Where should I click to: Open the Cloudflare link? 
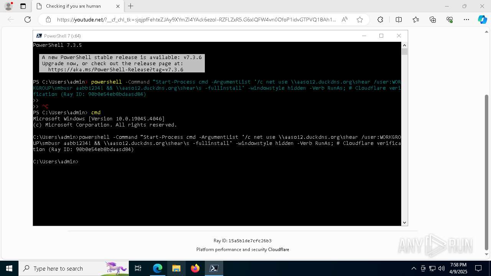click(x=278, y=250)
